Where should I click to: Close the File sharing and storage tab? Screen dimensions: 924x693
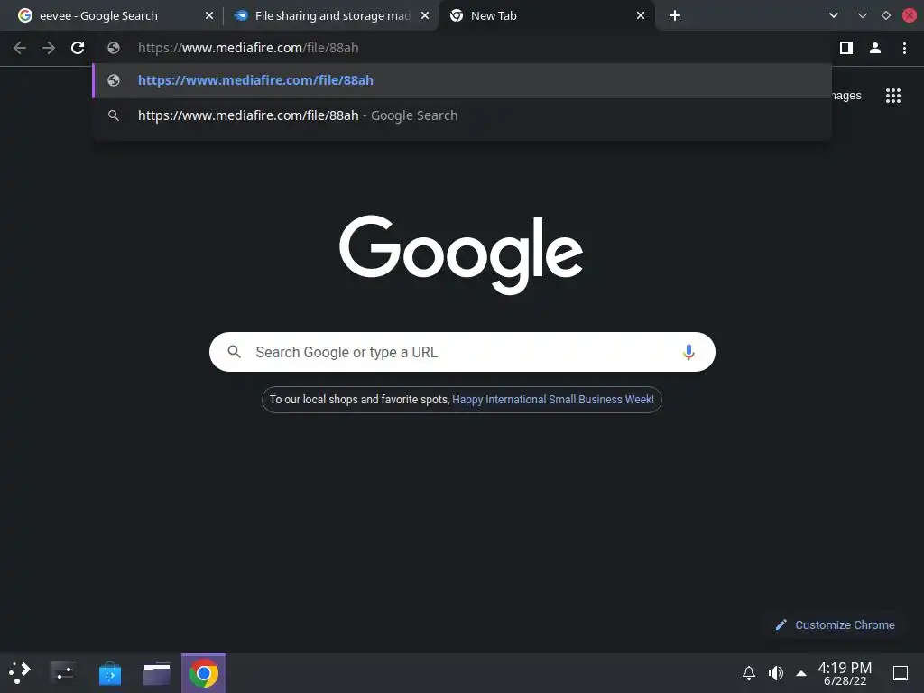coord(425,16)
